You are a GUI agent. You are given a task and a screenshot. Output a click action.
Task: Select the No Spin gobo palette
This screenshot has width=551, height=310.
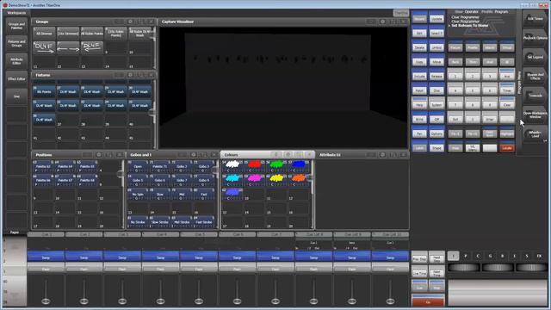click(x=138, y=194)
